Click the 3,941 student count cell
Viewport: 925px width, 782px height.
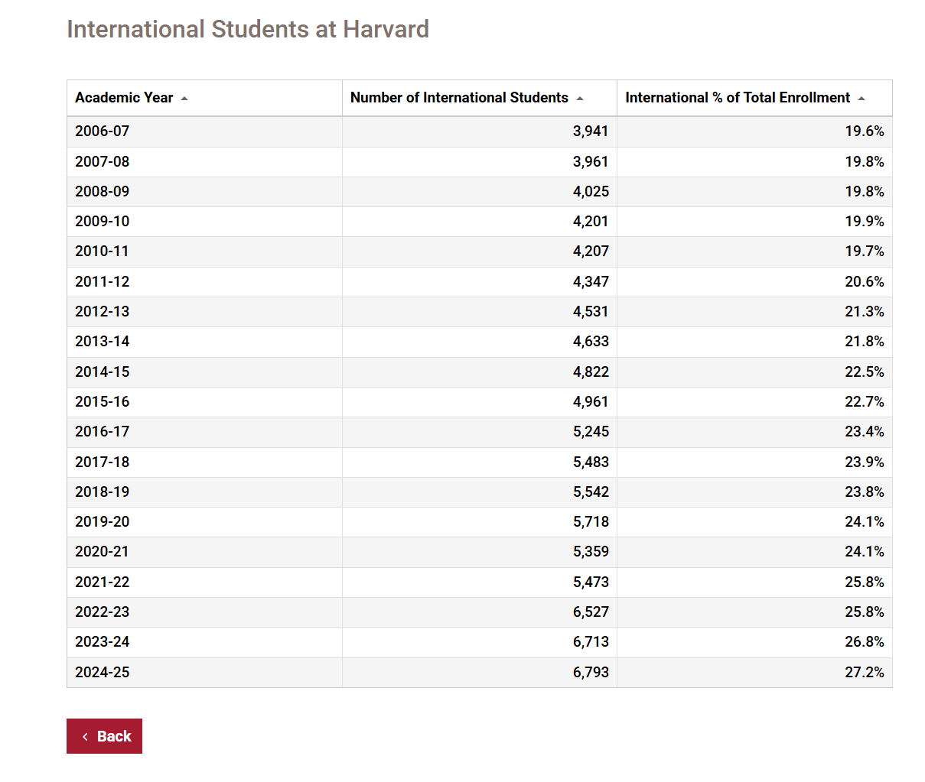(x=590, y=131)
